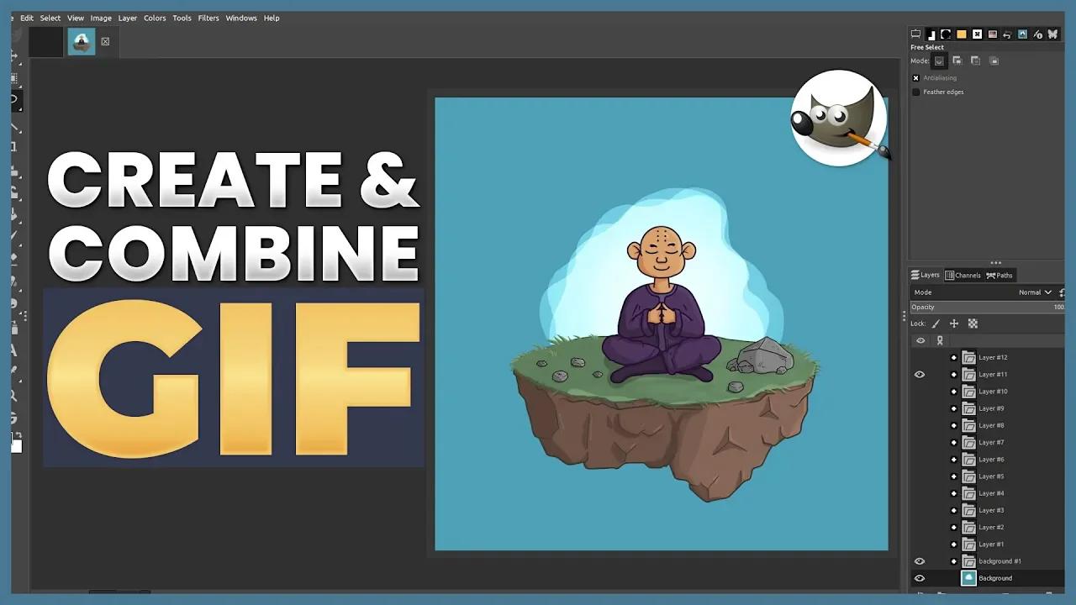Switch to the Paths tab
This screenshot has height=605, width=1076.
[1000, 276]
